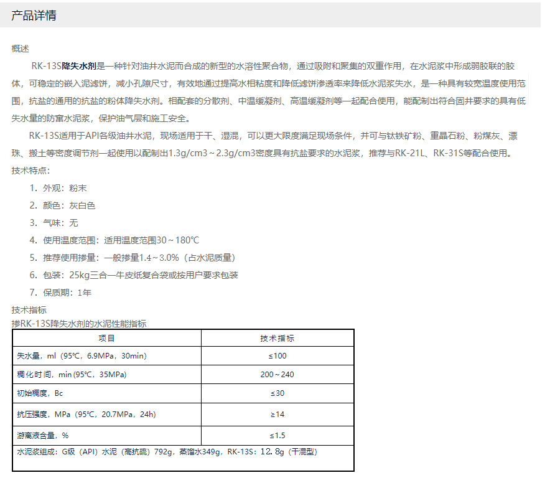Image resolution: width=550 pixels, height=483 pixels.
Task: Click the 技术特点 heading
Action: tap(30, 171)
